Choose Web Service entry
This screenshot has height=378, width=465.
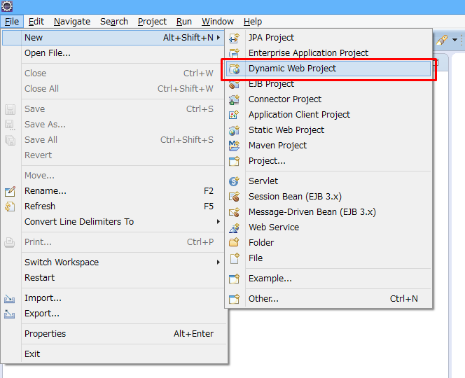(328, 227)
